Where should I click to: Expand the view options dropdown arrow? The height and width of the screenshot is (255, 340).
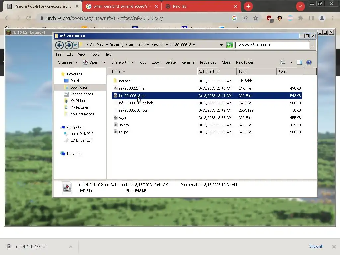291,62
